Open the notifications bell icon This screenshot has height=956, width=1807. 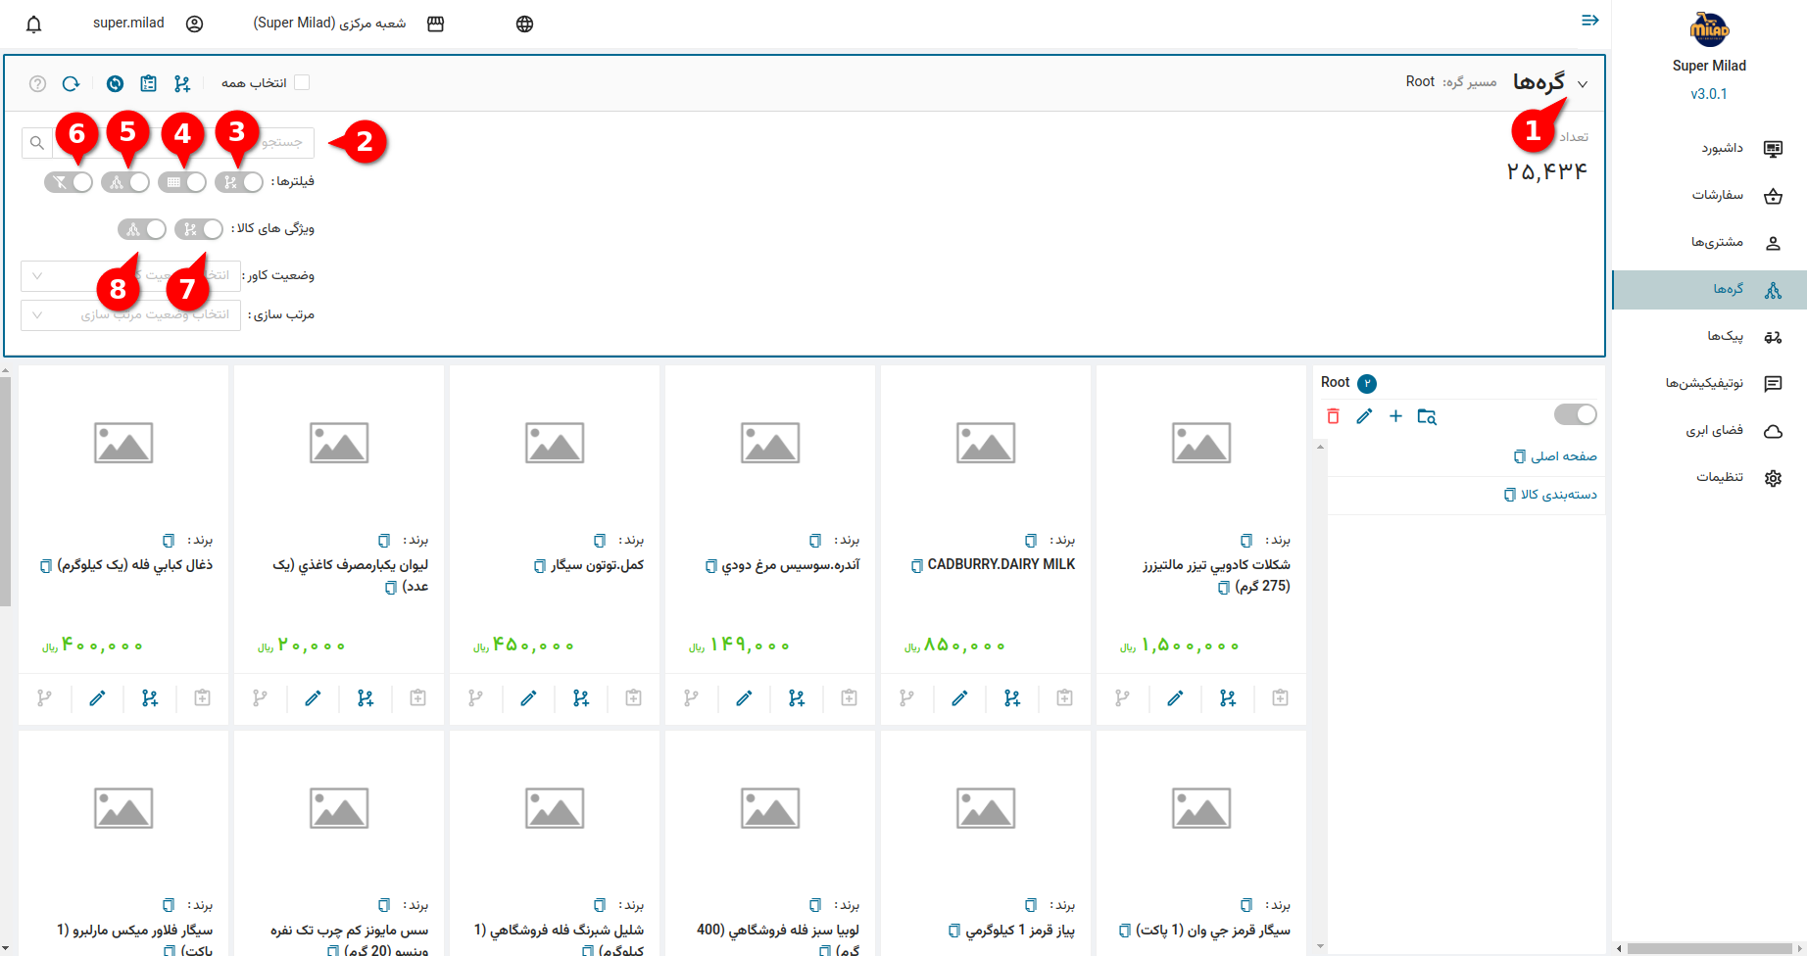[34, 24]
